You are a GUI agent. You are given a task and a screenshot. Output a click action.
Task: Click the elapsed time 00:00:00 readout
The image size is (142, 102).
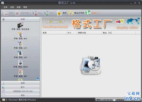coord(108,100)
